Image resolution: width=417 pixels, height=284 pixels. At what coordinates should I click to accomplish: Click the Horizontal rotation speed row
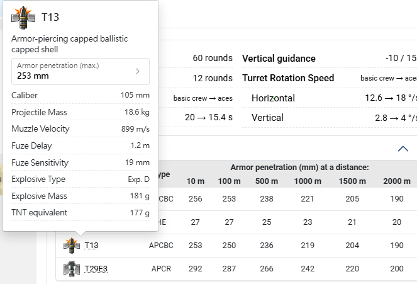pyautogui.click(x=330, y=98)
